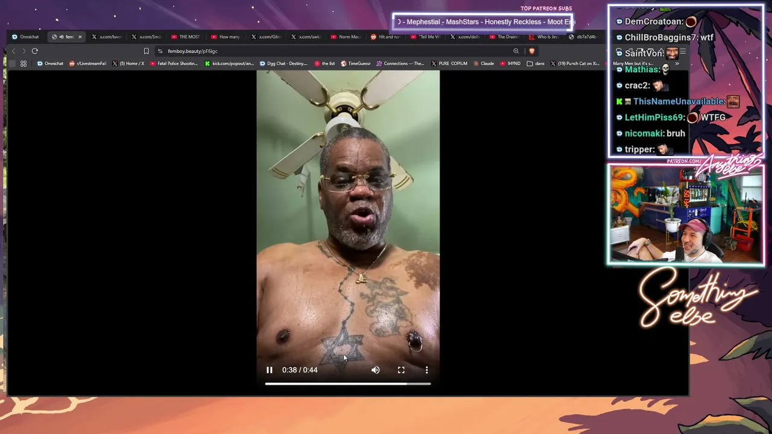Open the IHYND bookmark
The width and height of the screenshot is (772, 434).
click(510, 63)
